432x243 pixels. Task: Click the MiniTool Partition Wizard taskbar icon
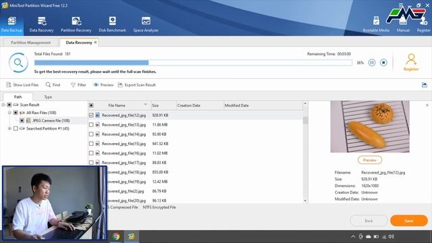(x=132, y=236)
